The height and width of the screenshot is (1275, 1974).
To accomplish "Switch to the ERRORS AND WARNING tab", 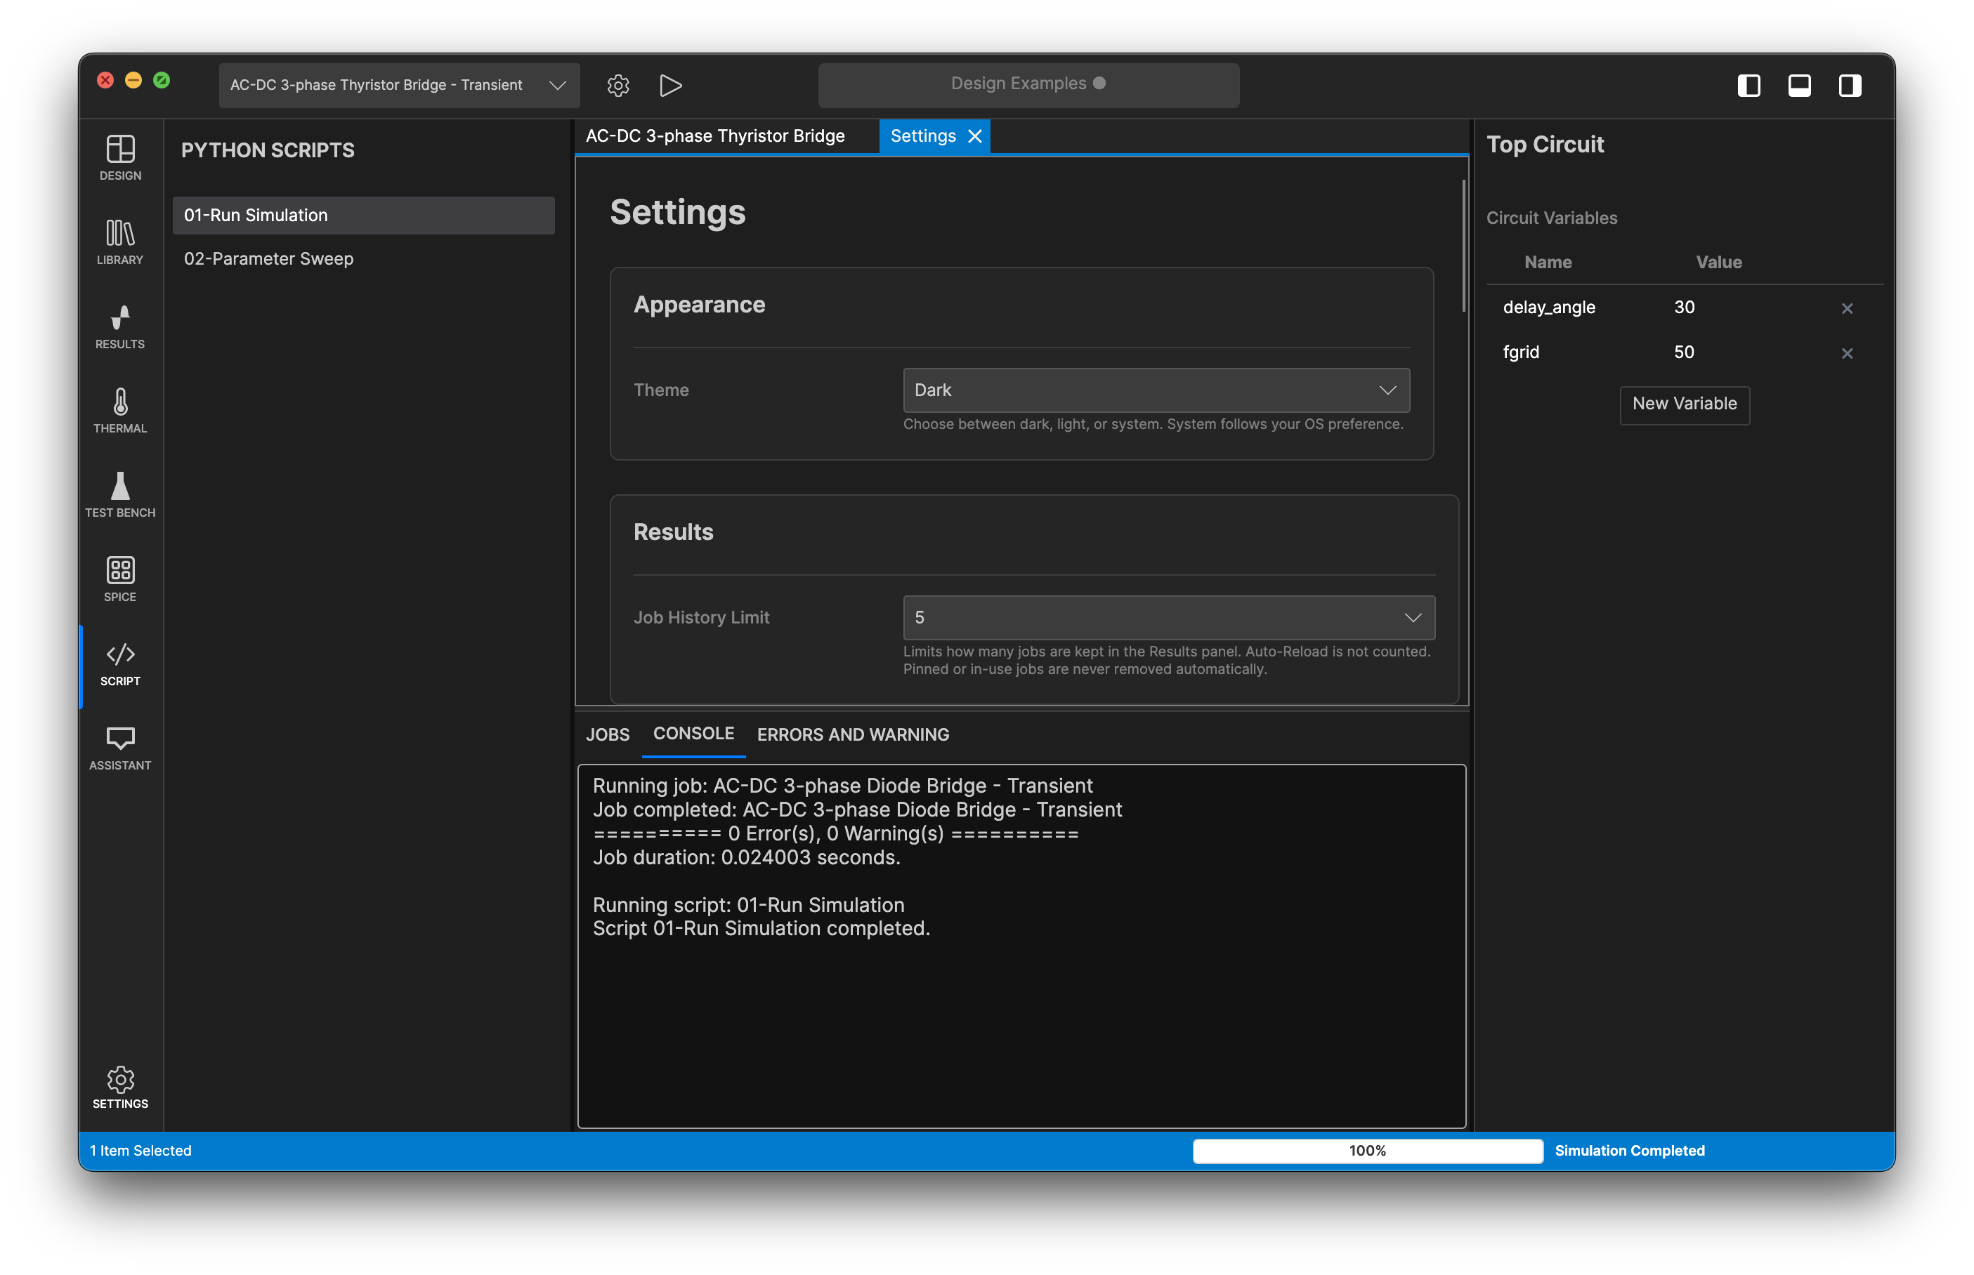I will [x=852, y=734].
